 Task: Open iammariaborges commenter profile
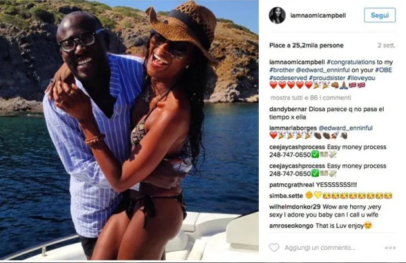pyautogui.click(x=293, y=128)
